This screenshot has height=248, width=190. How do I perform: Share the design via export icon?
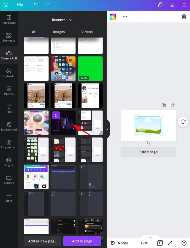coord(184,5)
